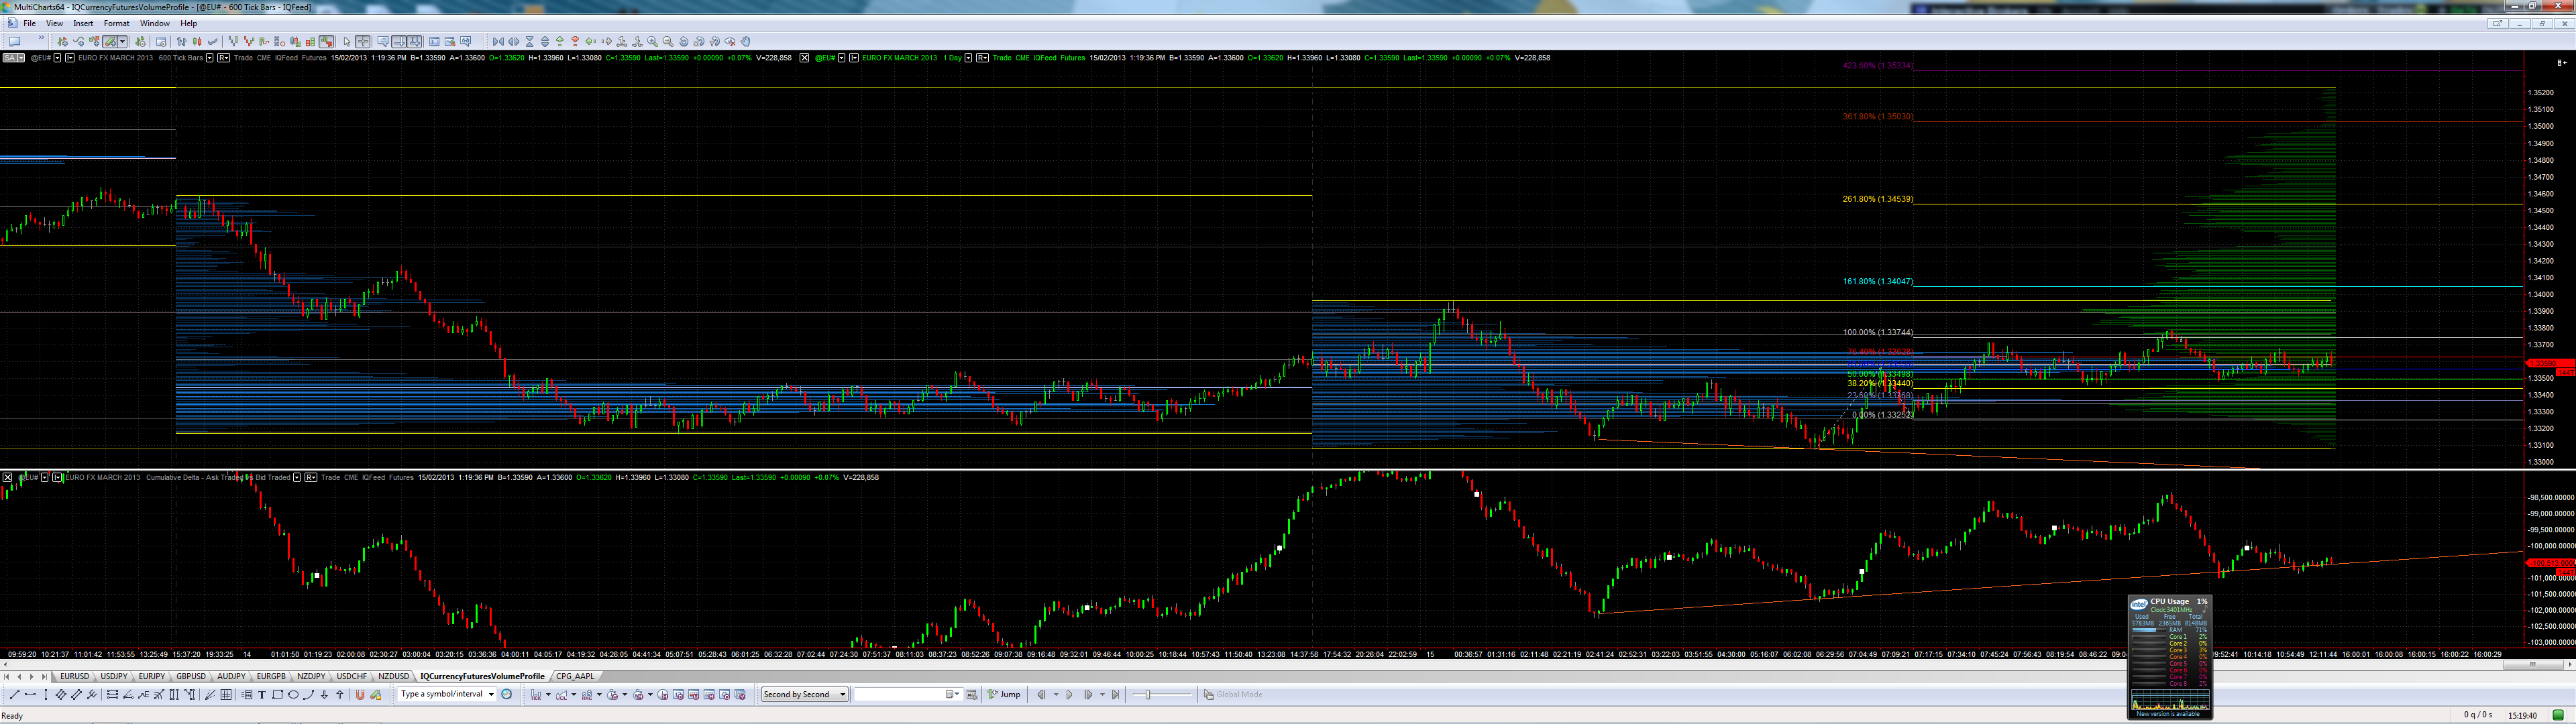
Task: Expand the 1 Day resolution dropdown
Action: click(968, 58)
